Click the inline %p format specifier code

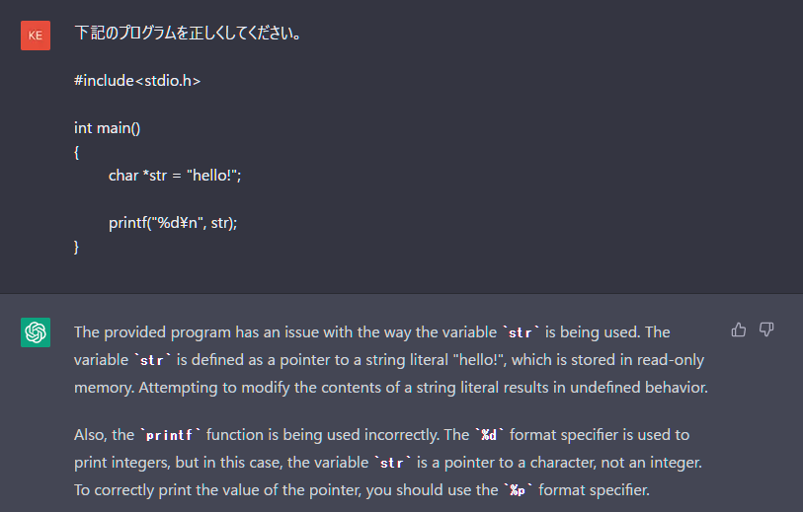(x=517, y=490)
